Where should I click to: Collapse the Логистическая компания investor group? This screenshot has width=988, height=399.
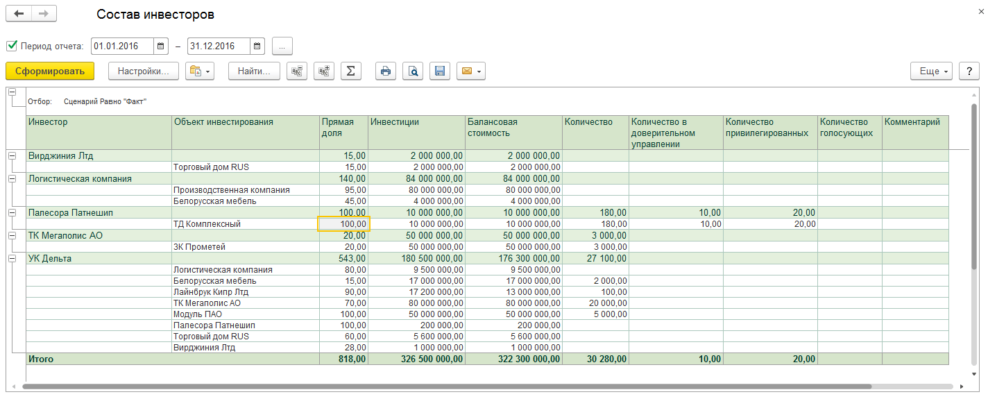tap(12, 178)
